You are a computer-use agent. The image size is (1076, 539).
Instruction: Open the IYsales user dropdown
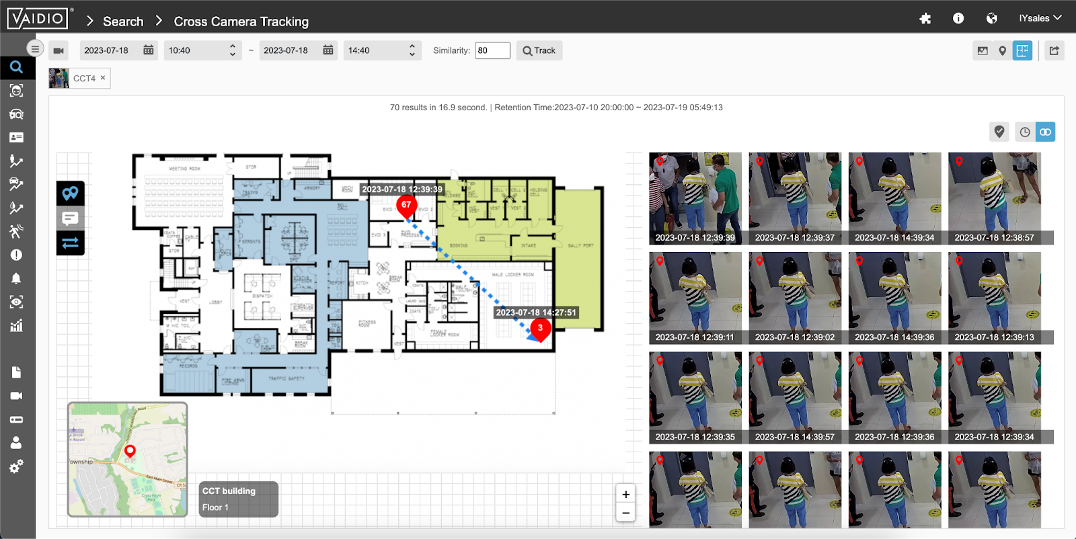(x=1040, y=18)
